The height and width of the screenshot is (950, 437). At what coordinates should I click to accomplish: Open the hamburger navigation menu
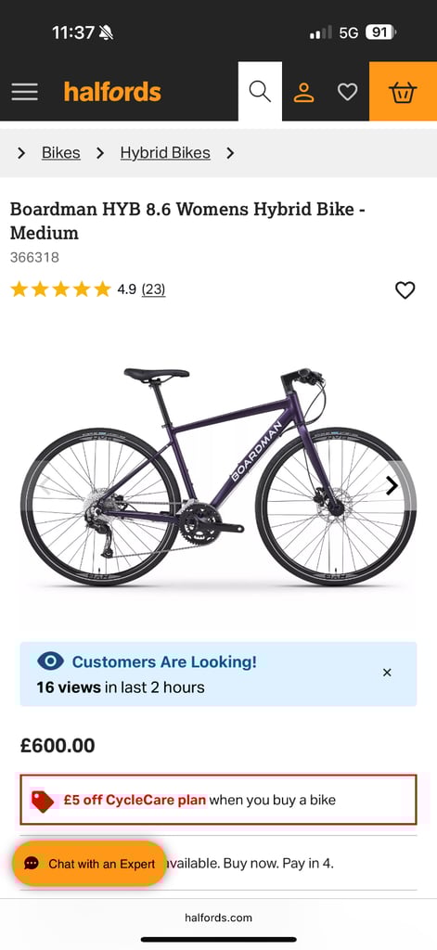[x=24, y=92]
